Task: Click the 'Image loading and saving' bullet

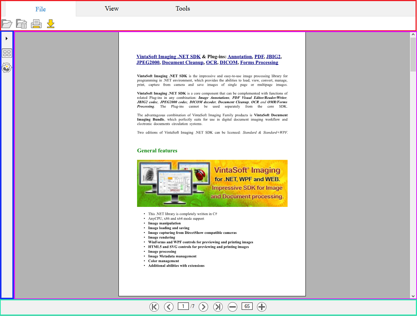Action: [169, 228]
